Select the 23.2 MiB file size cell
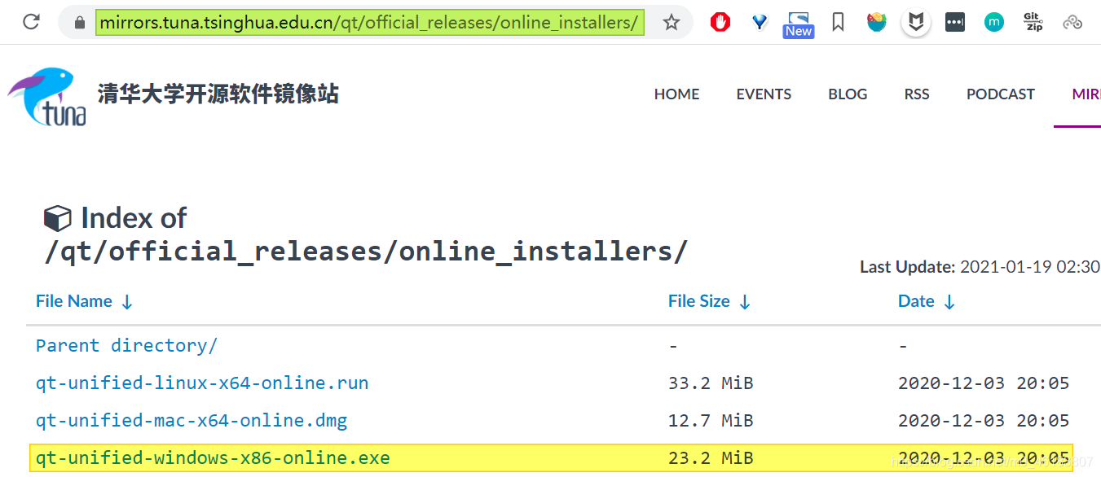This screenshot has height=477, width=1101. point(711,458)
